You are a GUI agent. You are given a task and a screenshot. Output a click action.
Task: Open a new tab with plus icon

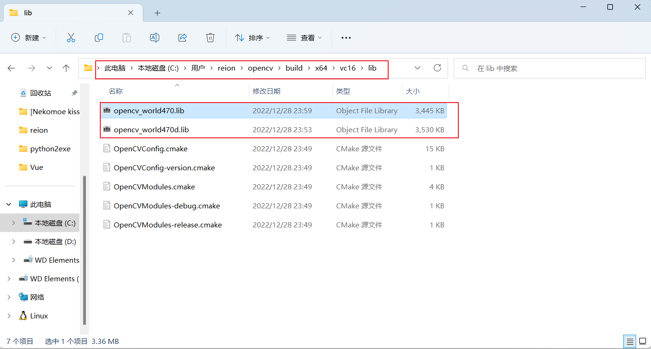157,13
